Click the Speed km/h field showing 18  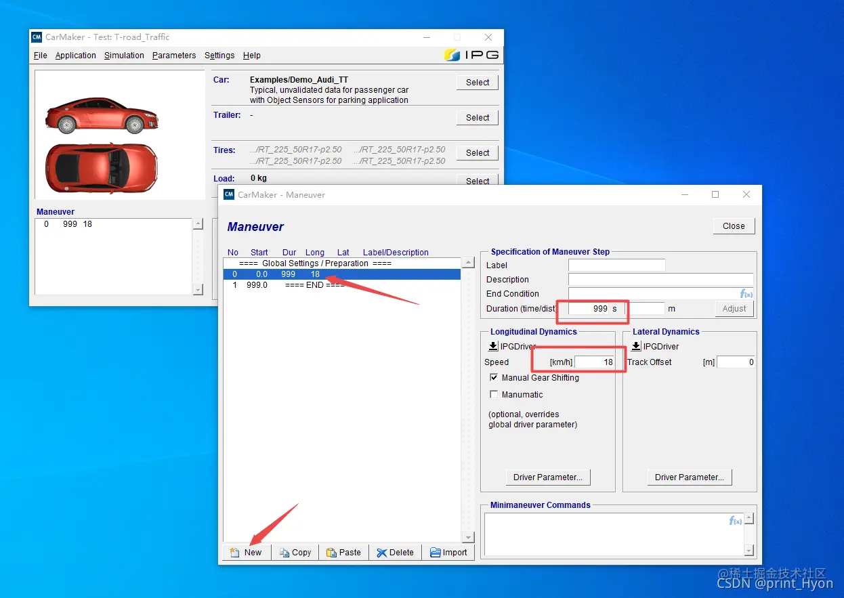tap(595, 362)
